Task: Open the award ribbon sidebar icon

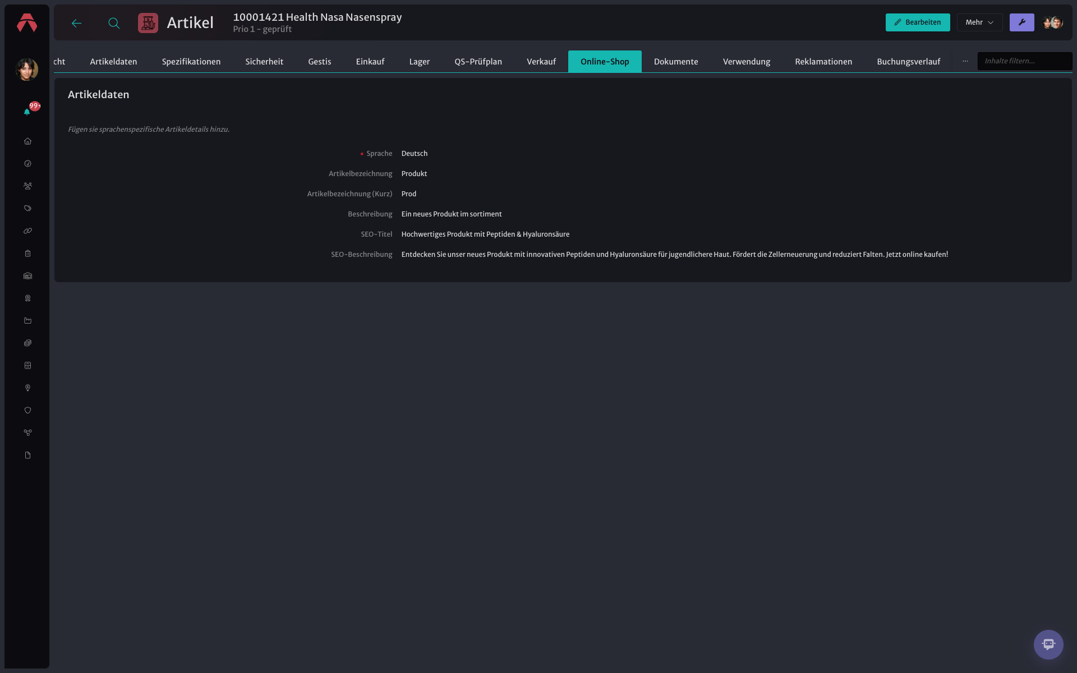Action: (27, 298)
